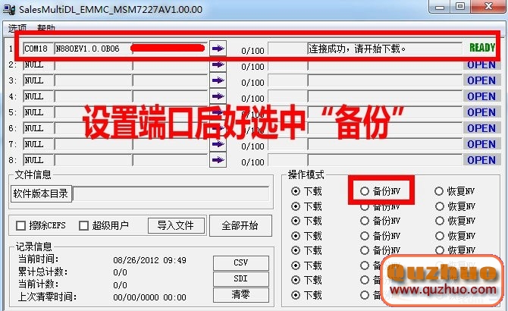This screenshot has width=508, height=311.
Task: Select 恢复NV radio in second operation-mode row
Action: (x=440, y=206)
